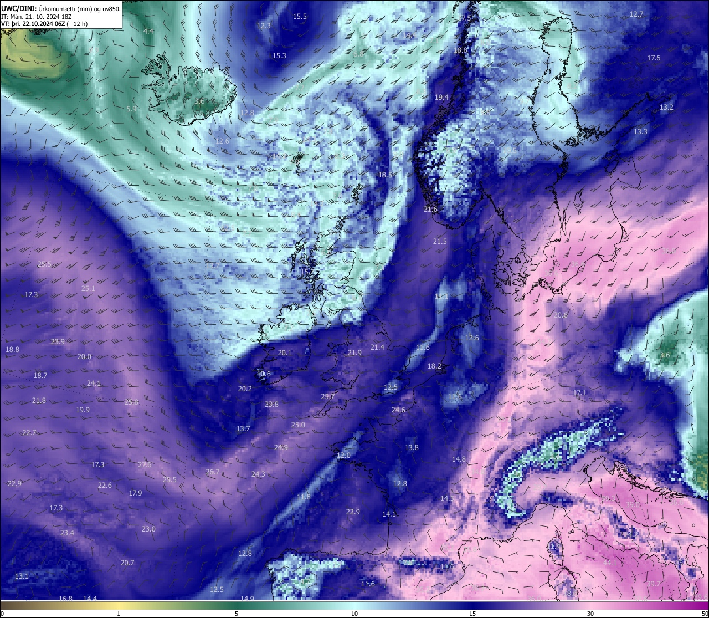
Task: Select the IT: Mán. 21. 10. 2024 18Z line
Action: point(37,16)
